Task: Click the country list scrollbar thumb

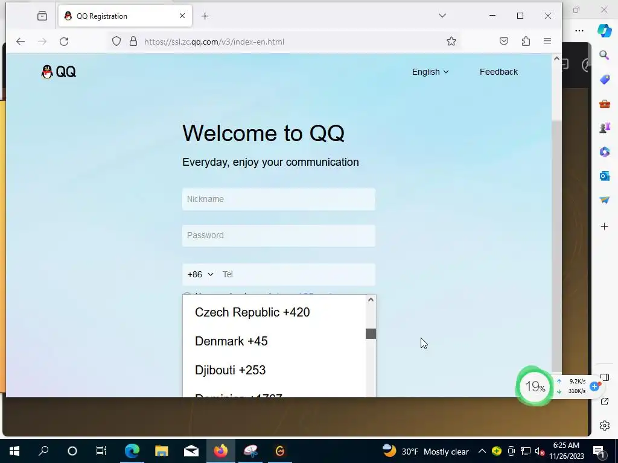Action: point(371,333)
